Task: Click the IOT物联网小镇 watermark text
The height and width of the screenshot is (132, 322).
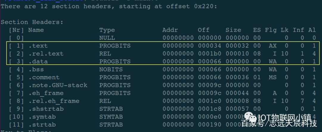Action: (x=285, y=117)
